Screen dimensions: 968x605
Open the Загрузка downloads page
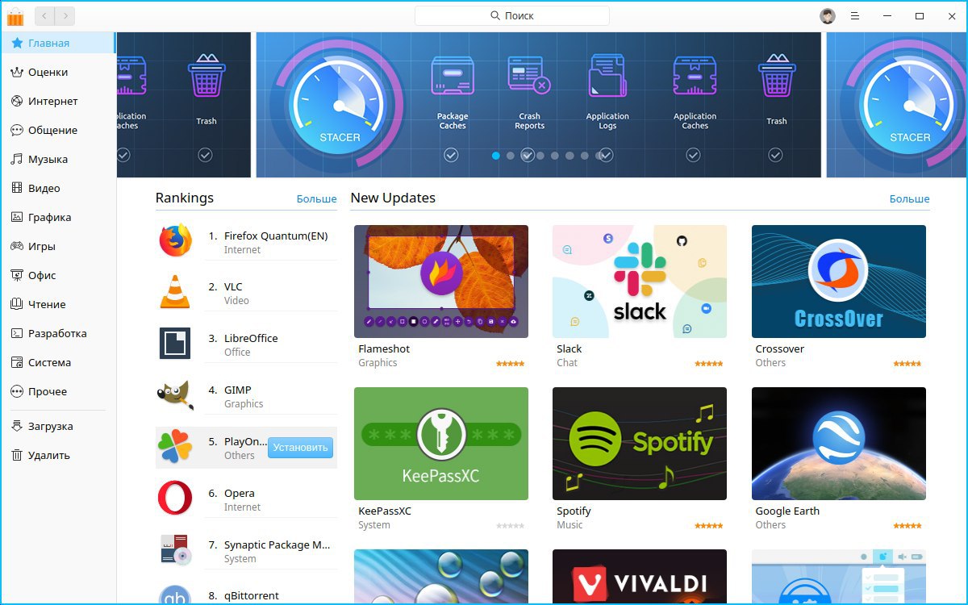[58, 426]
